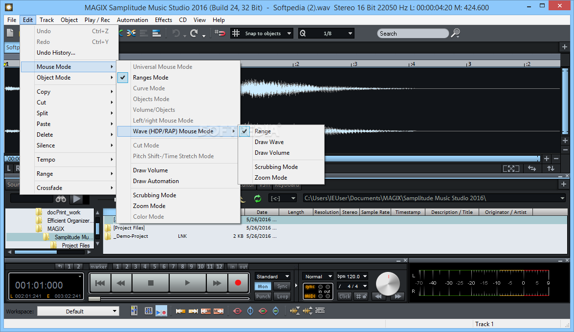Click the binoculars icon in file browser
This screenshot has width=574, height=332.
[x=61, y=199]
